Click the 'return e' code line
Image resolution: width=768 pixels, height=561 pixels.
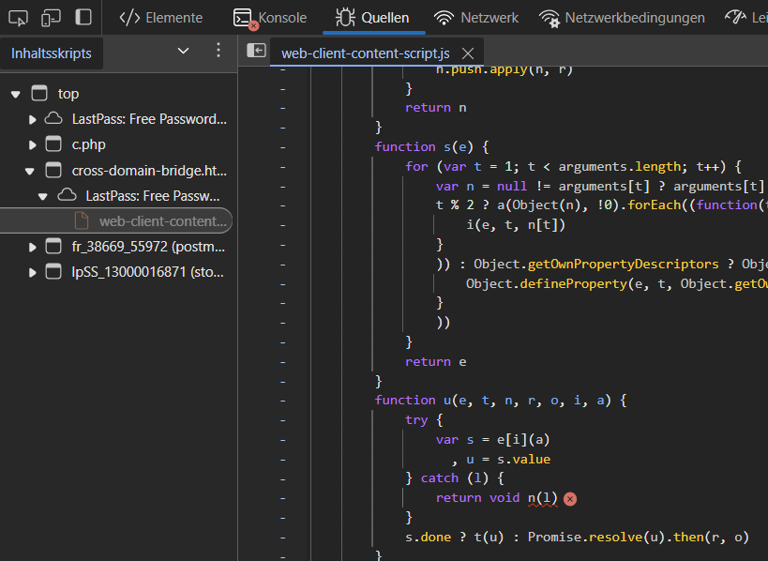(x=435, y=361)
